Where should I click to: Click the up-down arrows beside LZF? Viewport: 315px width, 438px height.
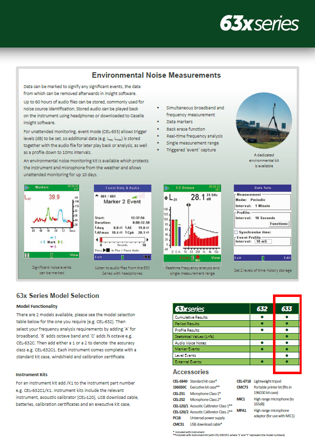coord(166,198)
